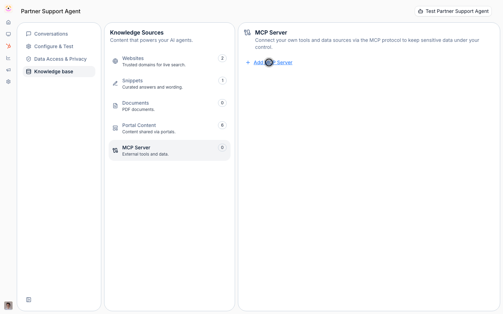Open the monitor icon in left rail
The image size is (503, 314).
[8, 34]
